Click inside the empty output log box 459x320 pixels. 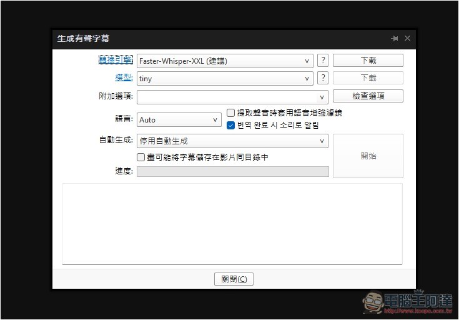[232, 224]
